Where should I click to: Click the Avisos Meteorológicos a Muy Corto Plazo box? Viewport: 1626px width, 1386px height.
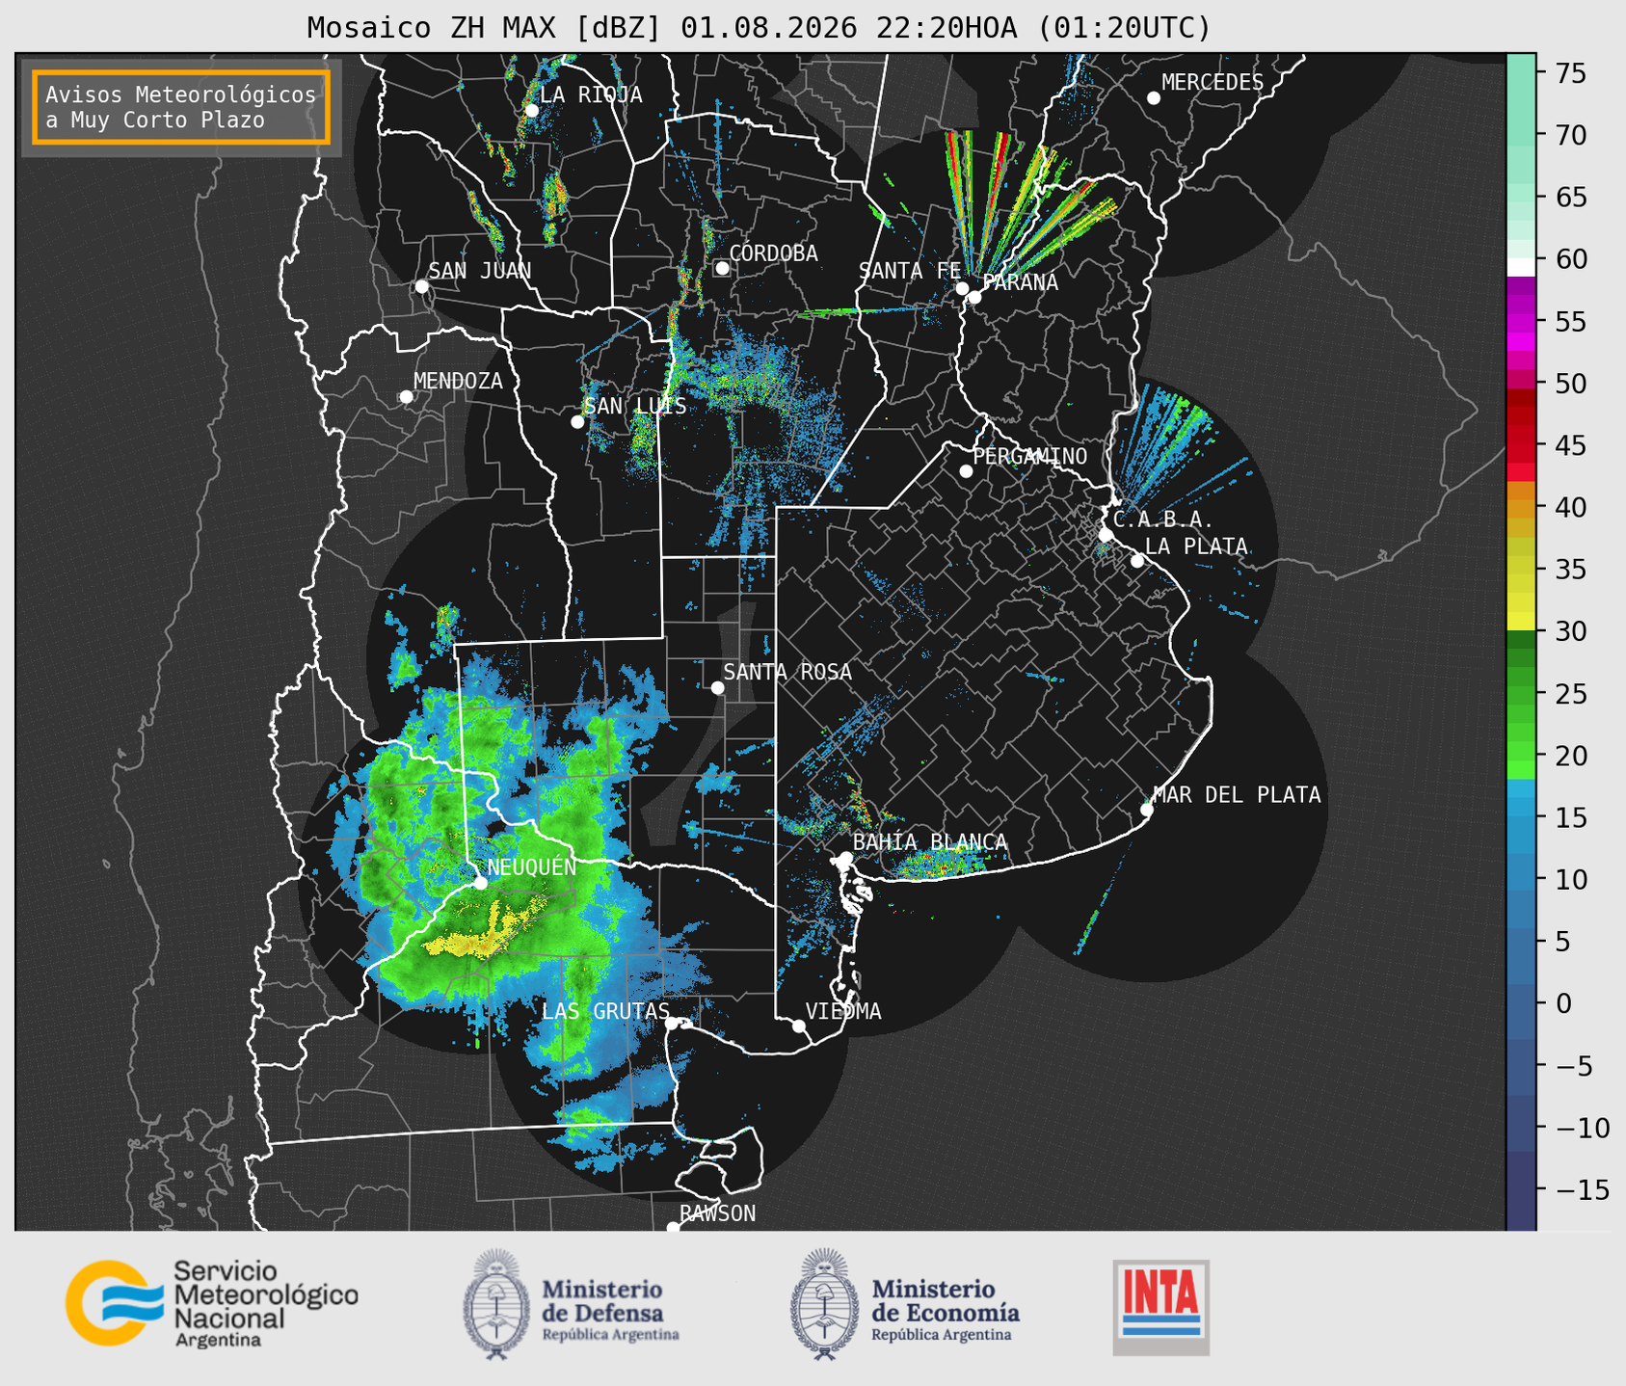click(181, 107)
